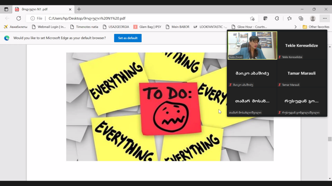Click the user profile avatar

pos(313,18)
